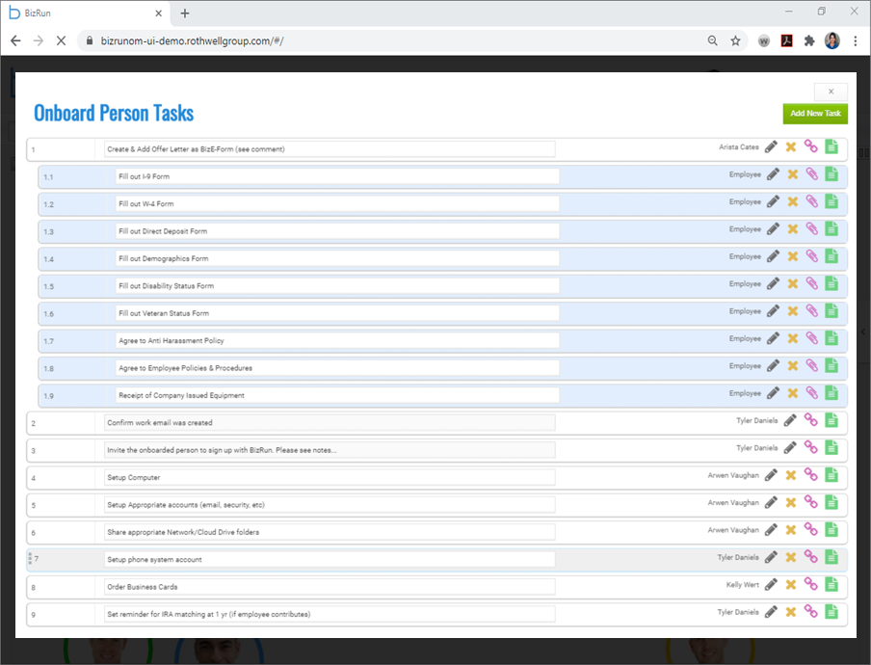This screenshot has height=665, width=871.
Task: Open a new browser tab
Action: [x=185, y=13]
